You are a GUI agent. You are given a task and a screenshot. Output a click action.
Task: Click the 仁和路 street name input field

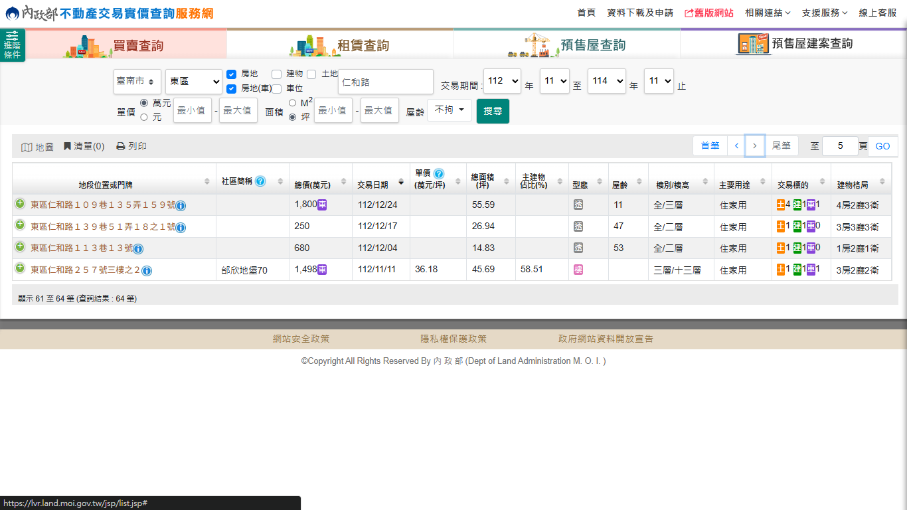(x=385, y=82)
